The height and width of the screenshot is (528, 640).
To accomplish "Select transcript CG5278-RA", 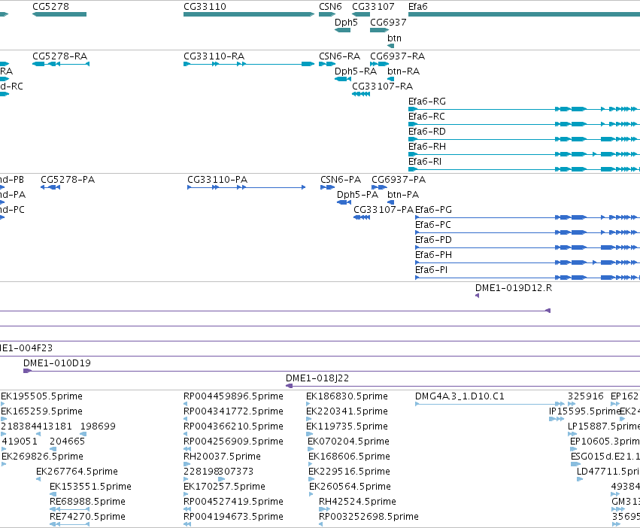I will 59,56.
